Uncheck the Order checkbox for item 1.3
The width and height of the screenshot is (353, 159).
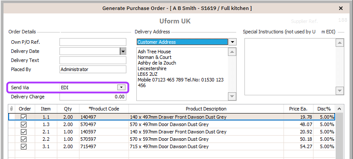tap(23, 124)
